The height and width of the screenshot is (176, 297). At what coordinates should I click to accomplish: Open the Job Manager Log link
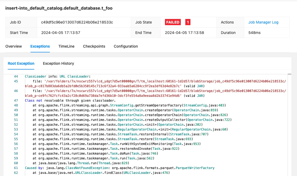(263, 22)
